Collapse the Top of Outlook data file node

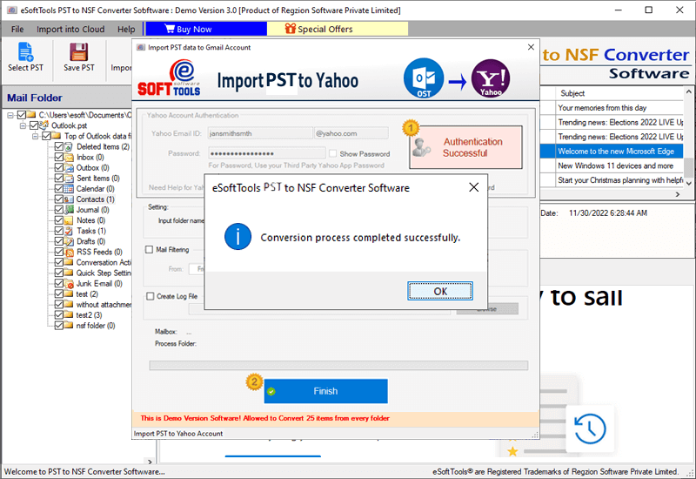point(35,136)
